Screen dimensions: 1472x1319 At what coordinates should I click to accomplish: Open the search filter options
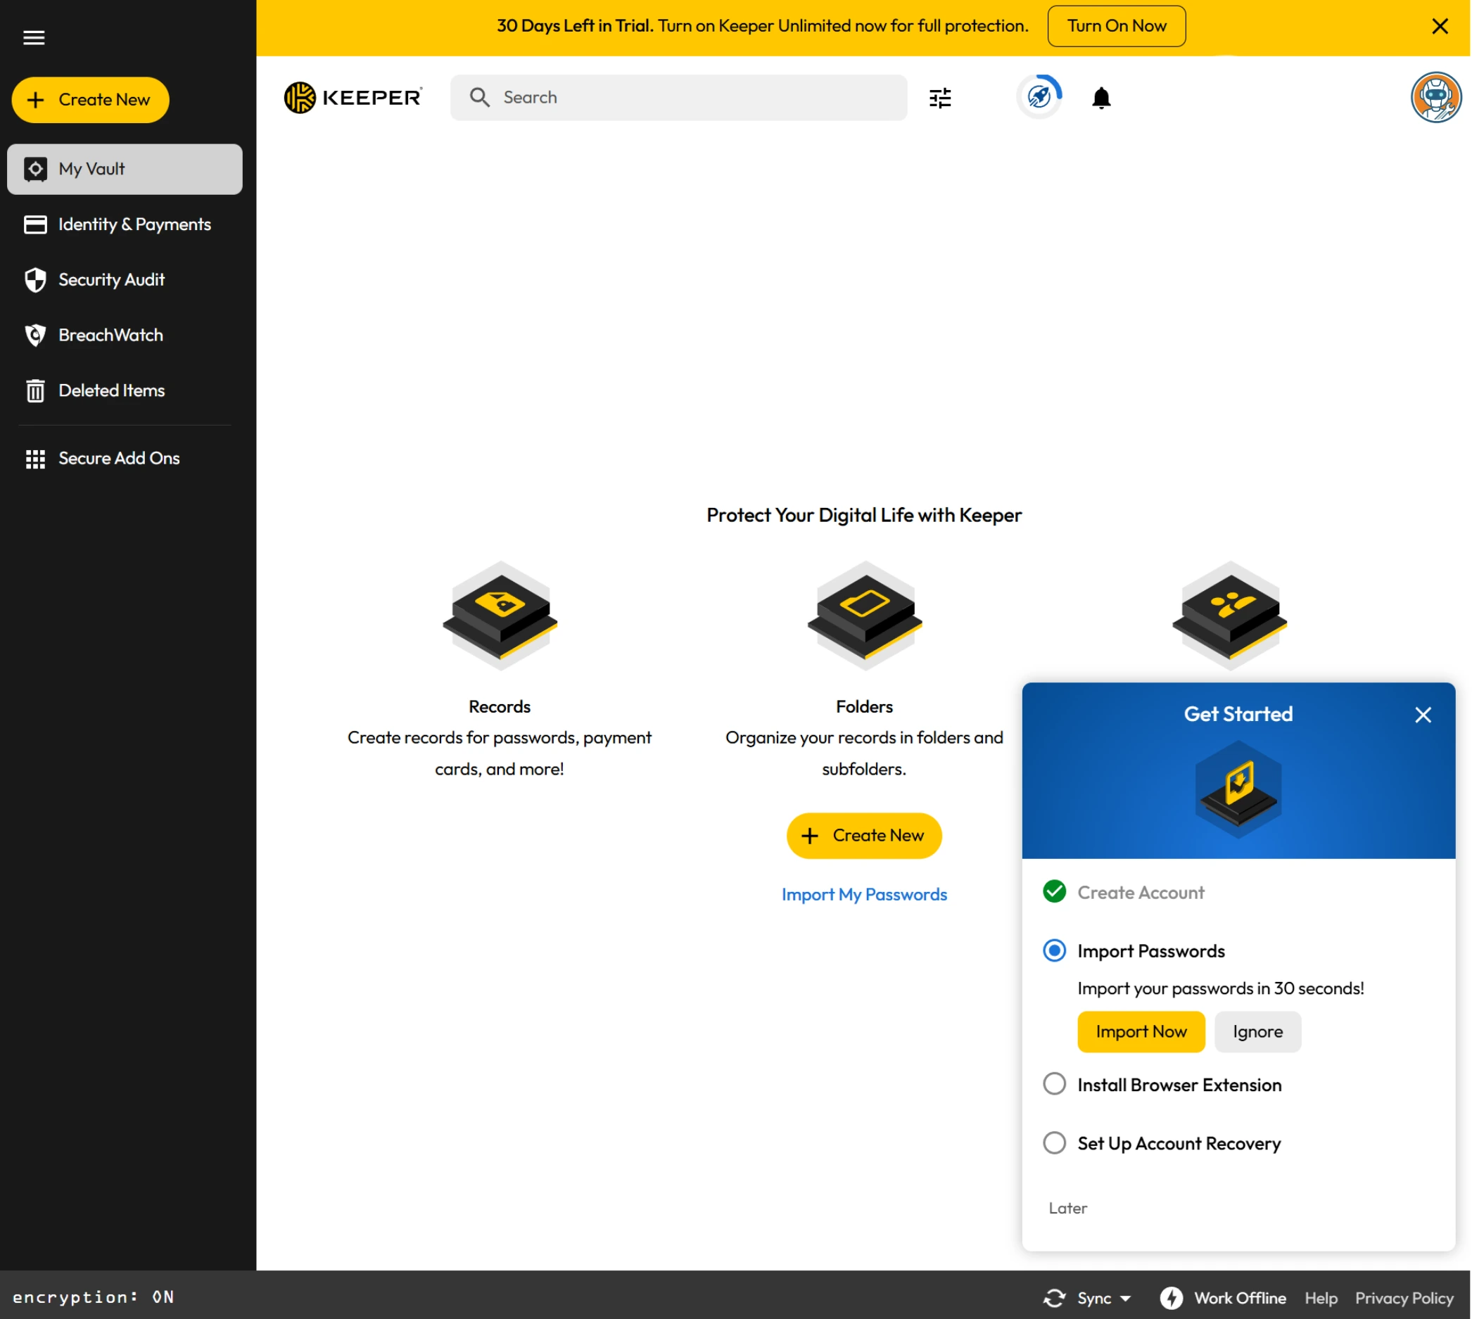pyautogui.click(x=940, y=97)
